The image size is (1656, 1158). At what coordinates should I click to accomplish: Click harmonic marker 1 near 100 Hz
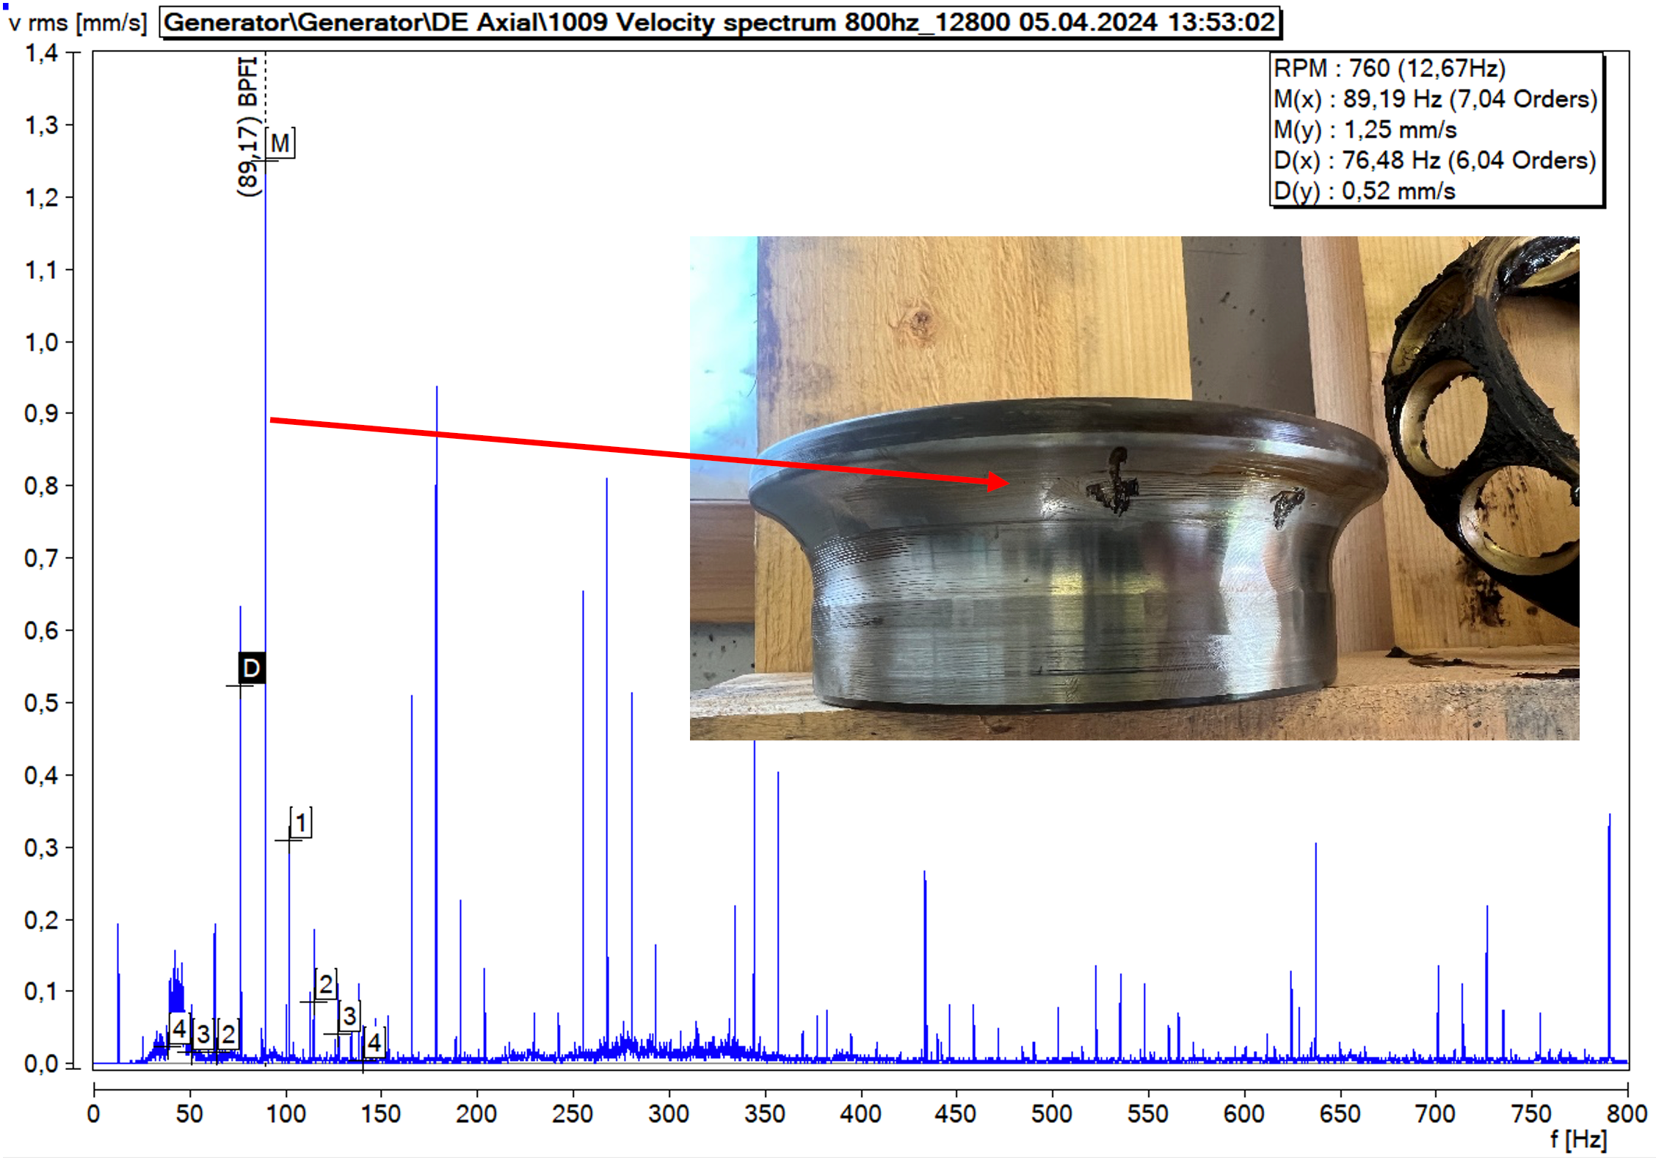point(300,823)
